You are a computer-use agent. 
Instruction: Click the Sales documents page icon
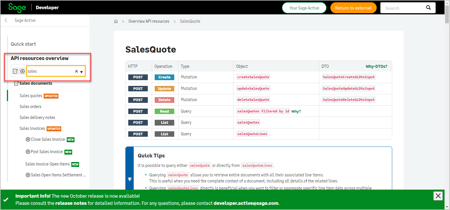(x=16, y=83)
